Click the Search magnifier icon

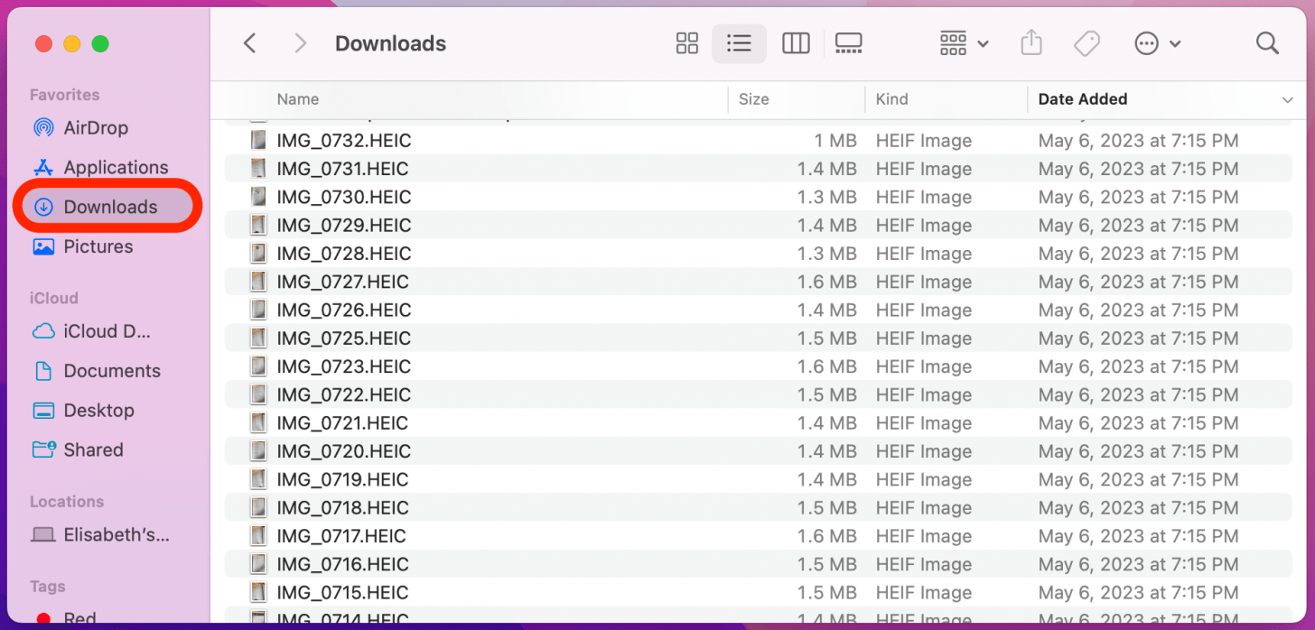click(x=1268, y=43)
